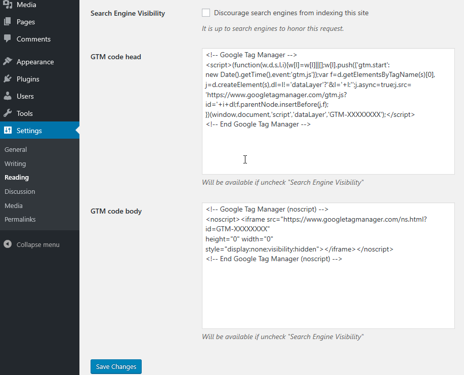Click inside GTM code head textarea
This screenshot has height=375, width=464.
pos(328,111)
